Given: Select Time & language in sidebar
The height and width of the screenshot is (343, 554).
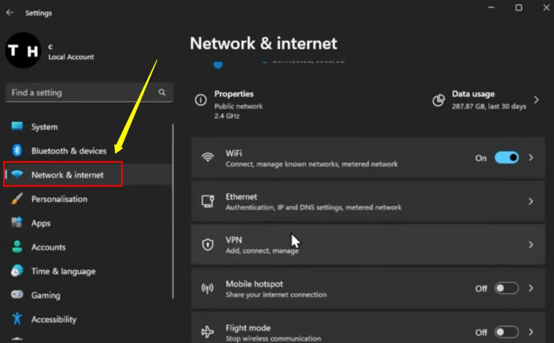Looking at the screenshot, I should pos(88,271).
